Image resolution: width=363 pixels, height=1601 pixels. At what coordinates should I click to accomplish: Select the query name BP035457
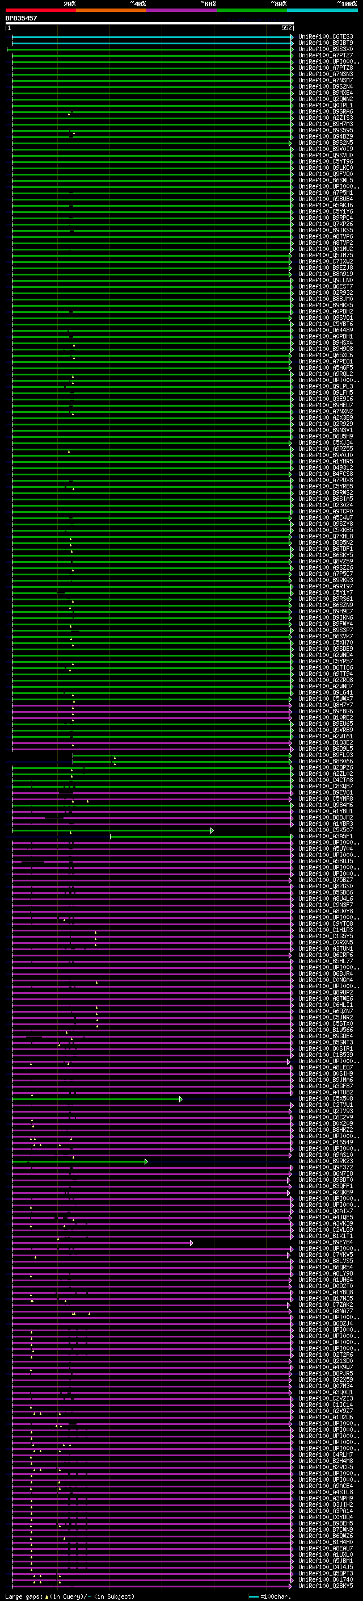click(x=21, y=19)
